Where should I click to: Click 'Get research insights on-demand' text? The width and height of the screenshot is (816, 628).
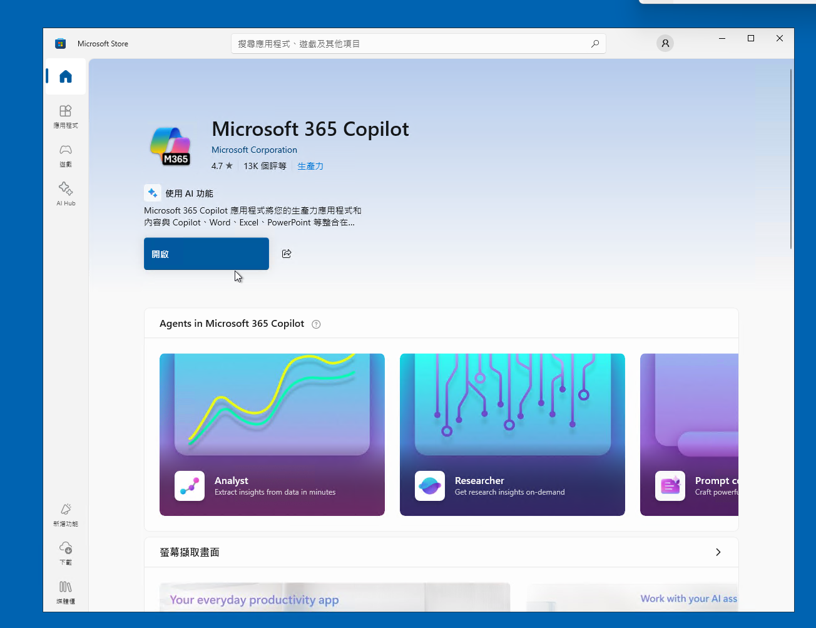[509, 492]
